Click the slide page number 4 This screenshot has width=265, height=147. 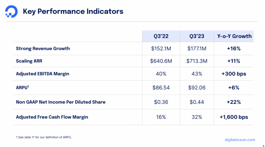coord(260,145)
